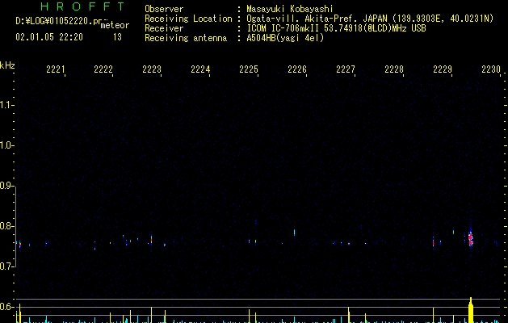The height and width of the screenshot is (323, 508).
Task: Click the Receiving Location label
Action: [188, 19]
